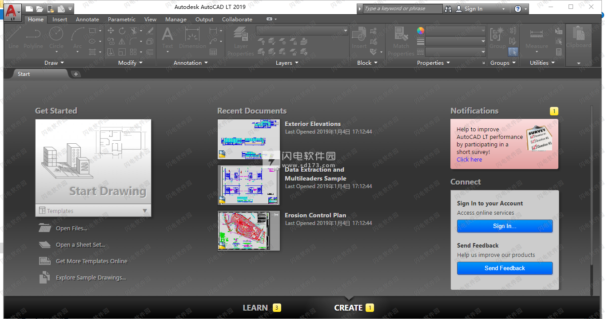Click the Rotate tool in Modify panel
The width and height of the screenshot is (605, 319).
tap(122, 31)
